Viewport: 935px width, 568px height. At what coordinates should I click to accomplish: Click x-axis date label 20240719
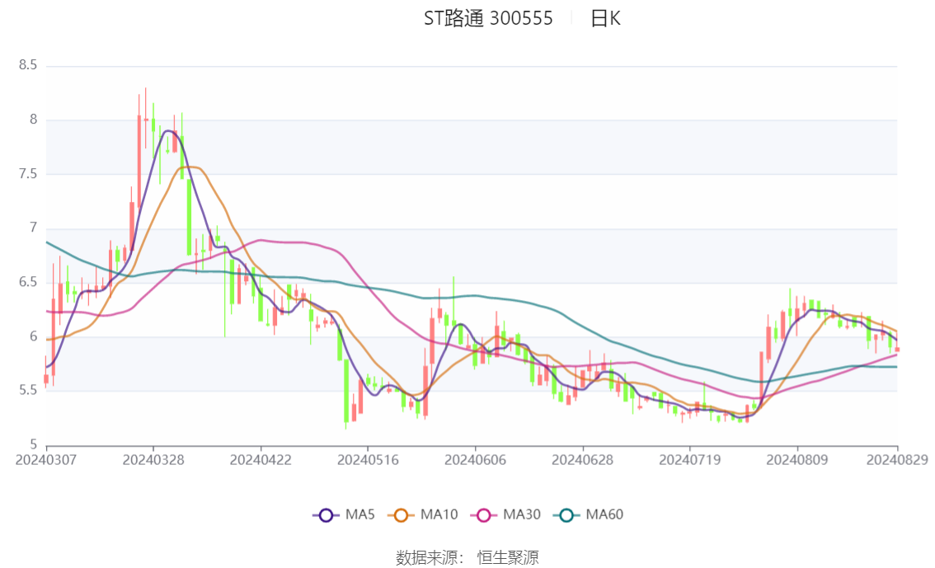tap(690, 460)
